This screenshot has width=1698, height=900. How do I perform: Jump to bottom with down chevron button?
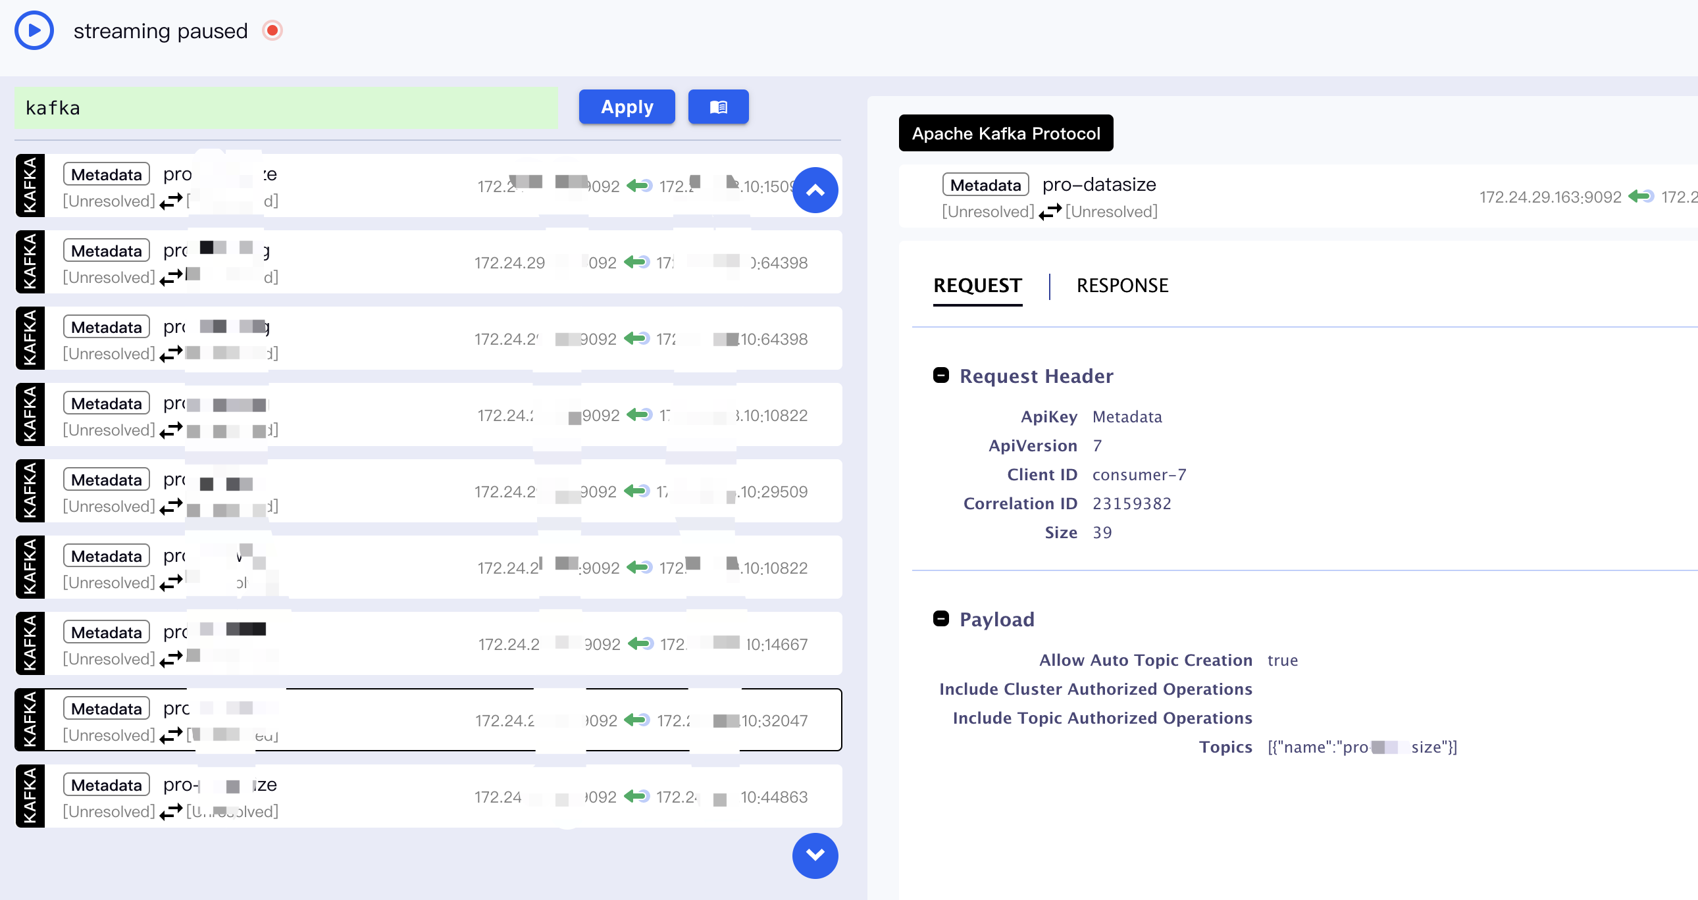pyautogui.click(x=815, y=855)
